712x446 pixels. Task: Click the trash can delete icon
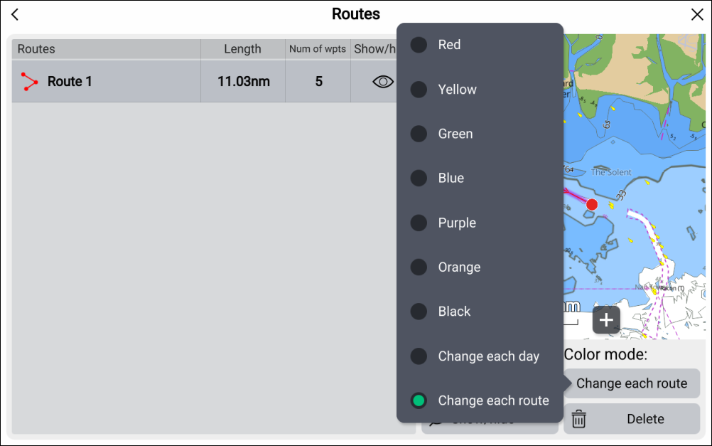pos(579,419)
